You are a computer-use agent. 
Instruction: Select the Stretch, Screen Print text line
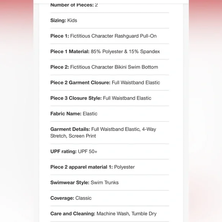click(73, 136)
